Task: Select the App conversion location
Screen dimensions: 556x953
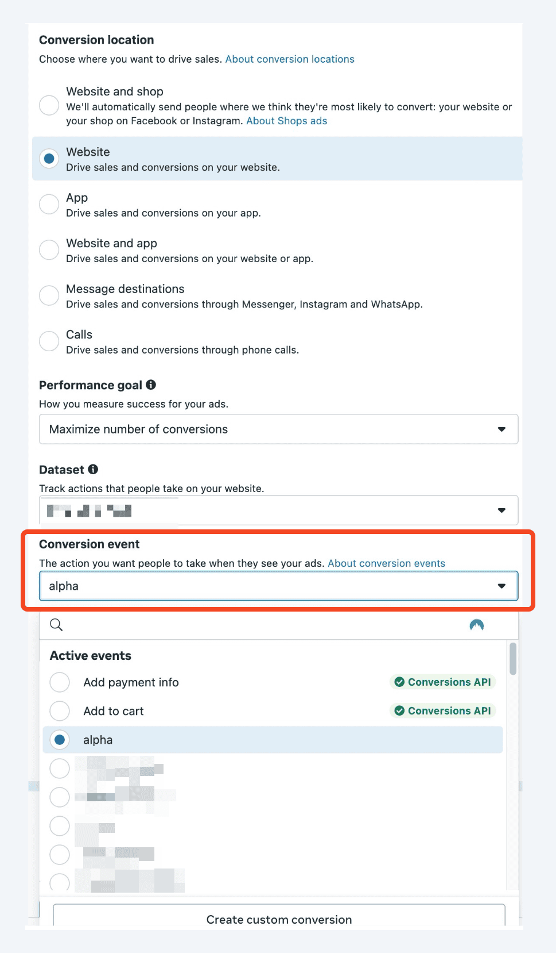Action: pyautogui.click(x=49, y=204)
